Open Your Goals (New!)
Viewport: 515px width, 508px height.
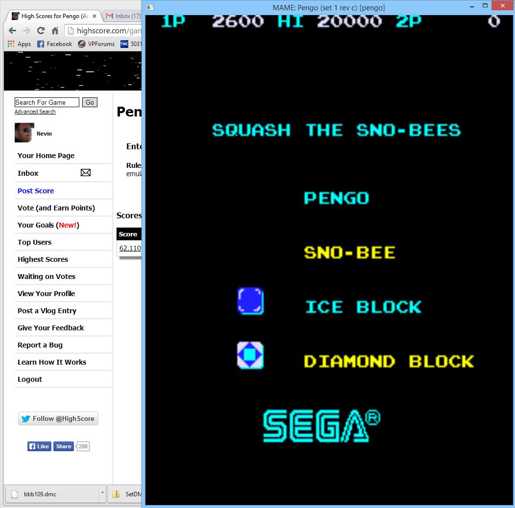tap(48, 225)
